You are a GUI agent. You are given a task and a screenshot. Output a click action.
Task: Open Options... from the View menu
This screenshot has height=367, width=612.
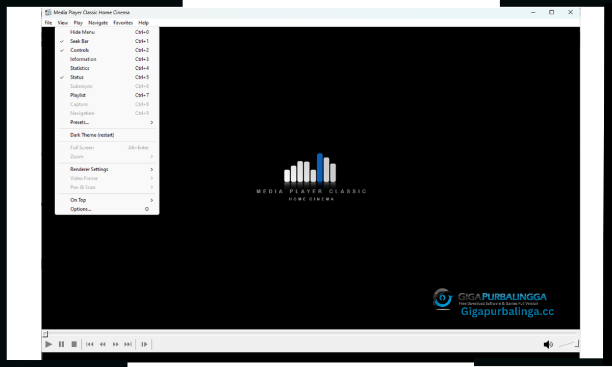(107, 209)
